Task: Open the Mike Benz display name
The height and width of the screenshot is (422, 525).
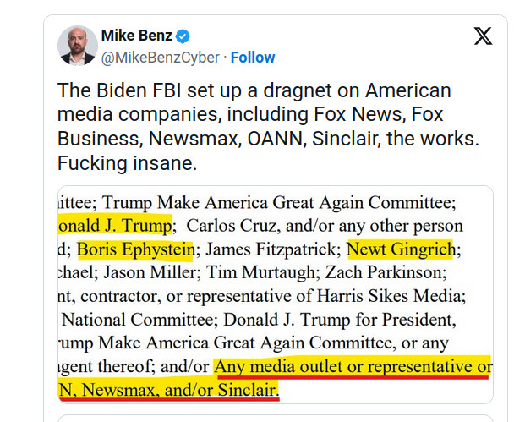Action: coord(136,36)
